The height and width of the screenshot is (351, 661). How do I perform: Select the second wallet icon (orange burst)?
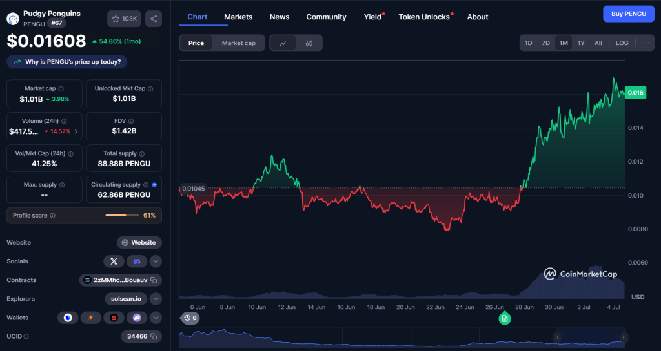click(90, 318)
